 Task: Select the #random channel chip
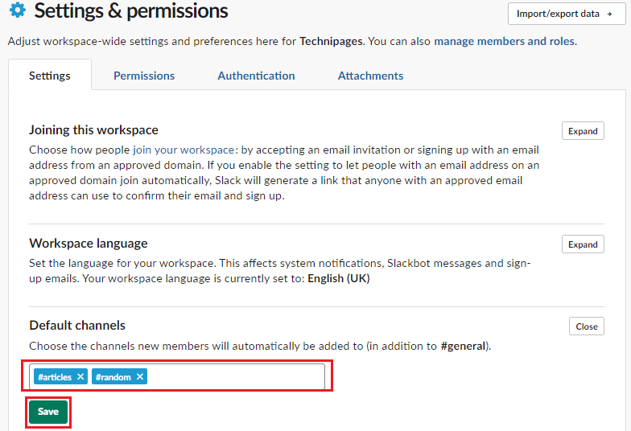point(113,376)
